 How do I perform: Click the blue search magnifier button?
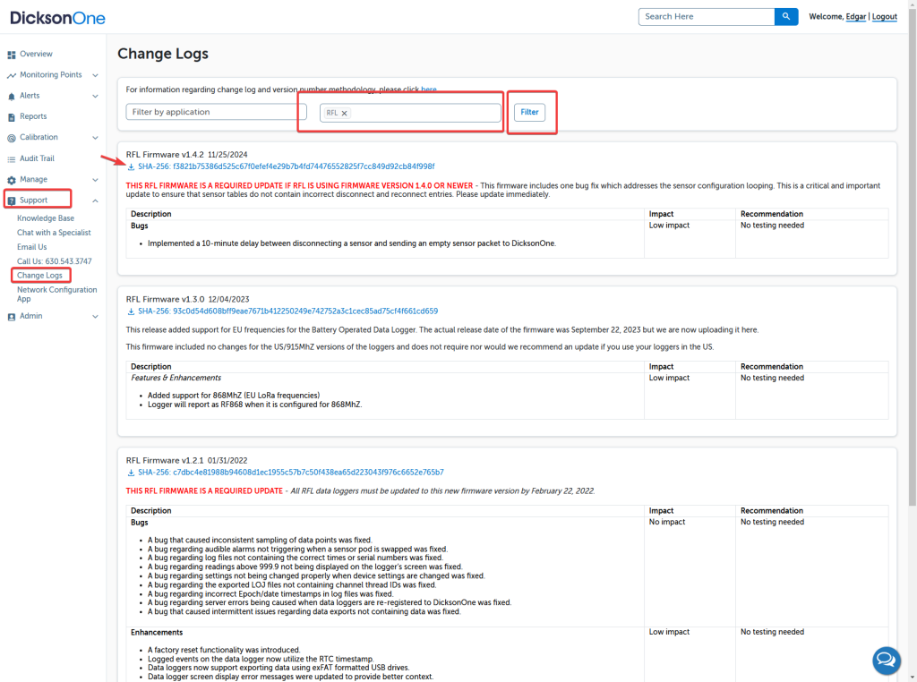point(785,16)
